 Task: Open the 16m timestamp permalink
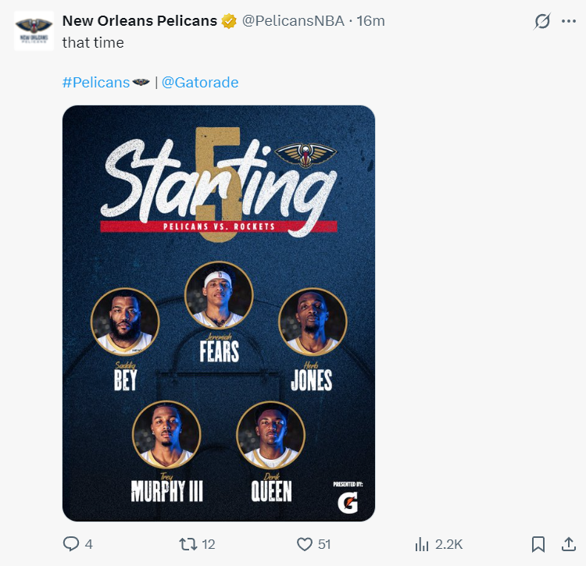[370, 21]
